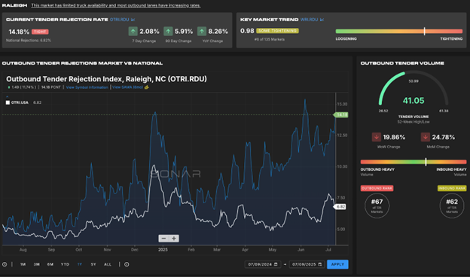Click the end date field 07/09/2025

tap(307, 264)
